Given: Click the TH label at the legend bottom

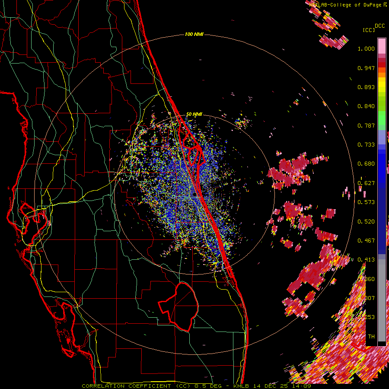Looking at the screenshot, I should (371, 337).
